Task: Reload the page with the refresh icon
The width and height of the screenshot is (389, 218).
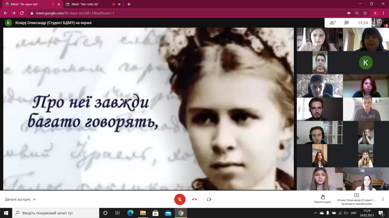Action: click(x=22, y=13)
